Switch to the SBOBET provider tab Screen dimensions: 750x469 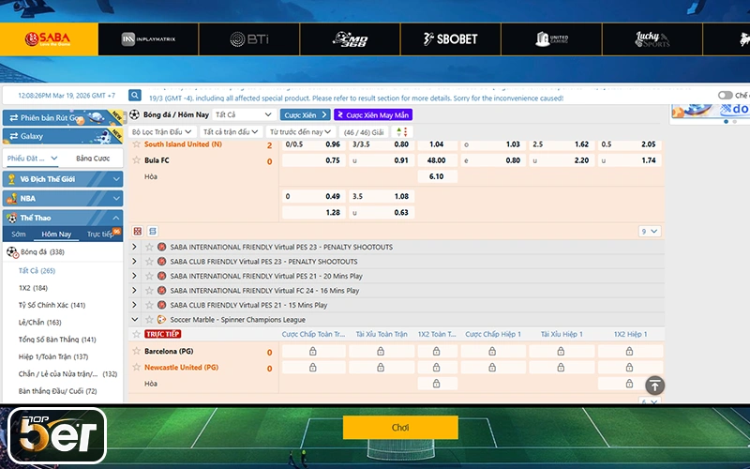click(x=451, y=39)
